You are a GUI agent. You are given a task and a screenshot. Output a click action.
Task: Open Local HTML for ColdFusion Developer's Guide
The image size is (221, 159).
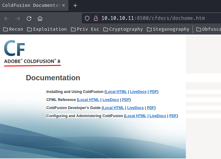click(114, 108)
